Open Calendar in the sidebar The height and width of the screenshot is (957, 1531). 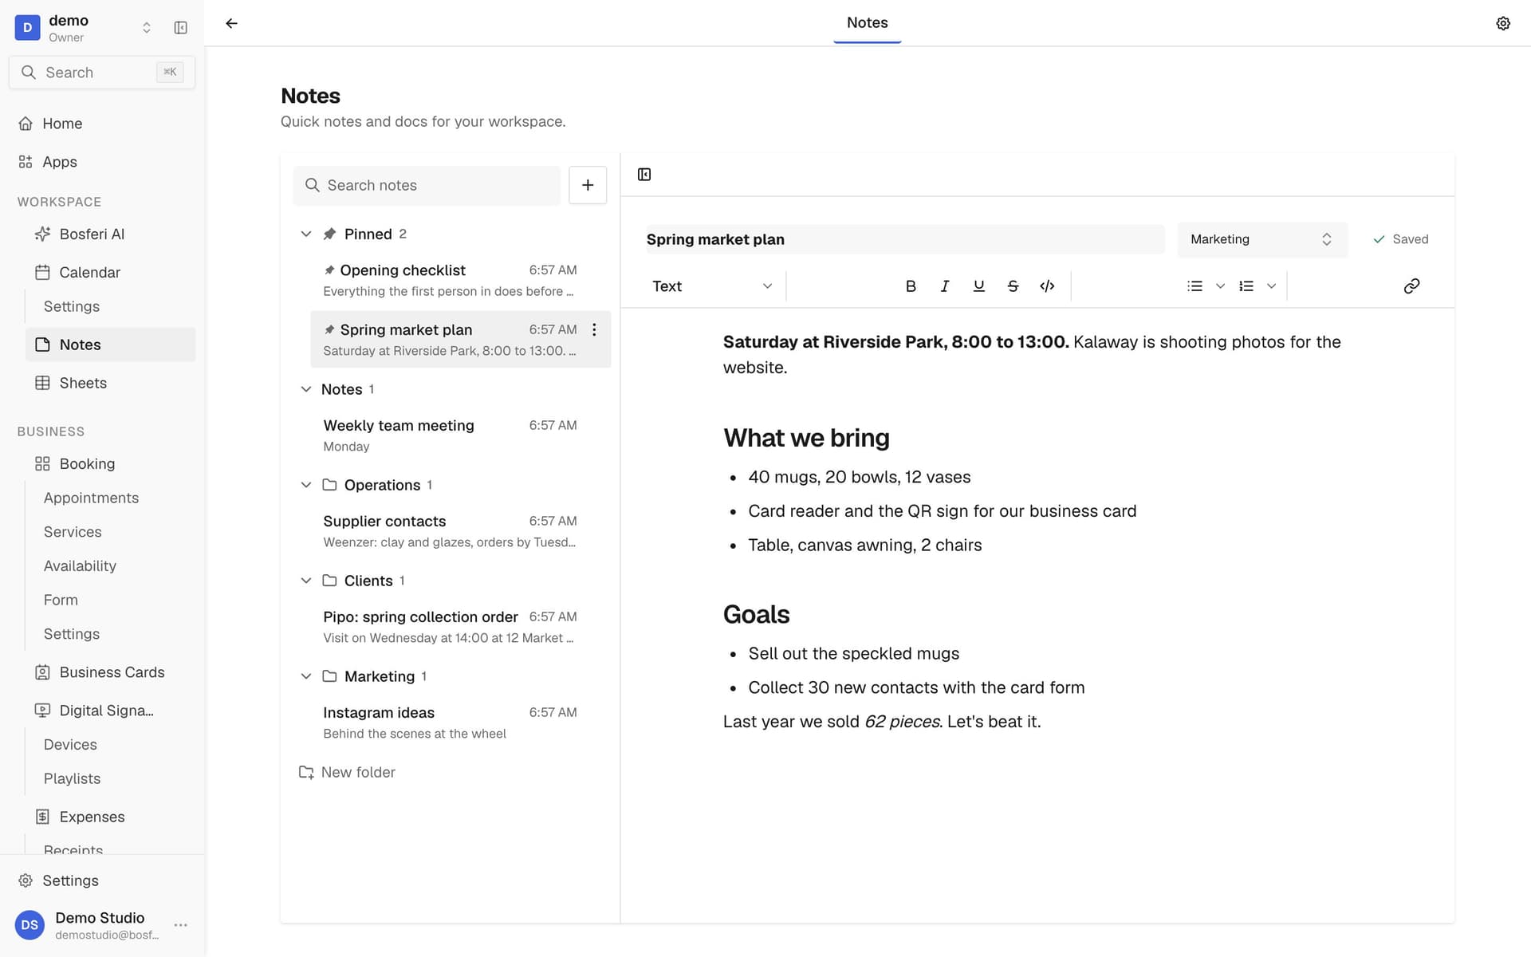click(x=110, y=272)
